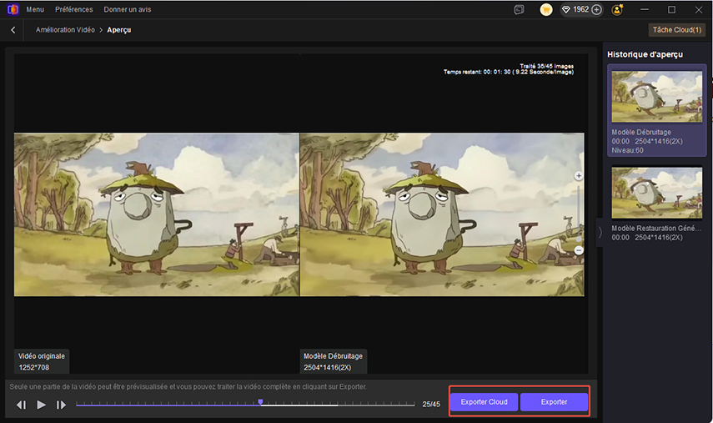Select the Modèle Restauration Générale preview thumbnail
Image resolution: width=713 pixels, height=423 pixels.
656,193
